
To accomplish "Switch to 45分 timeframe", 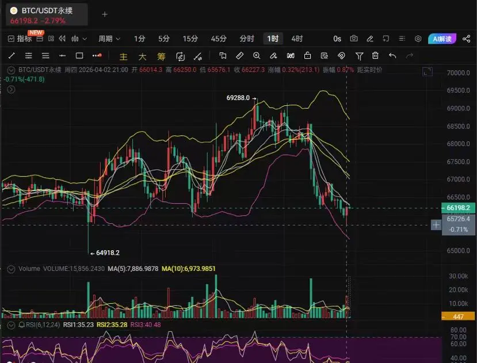I will tap(219, 39).
